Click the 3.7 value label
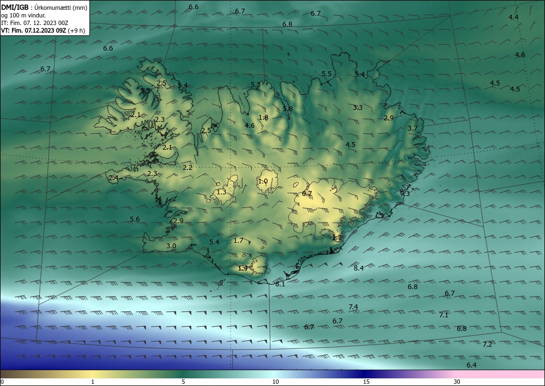The height and width of the screenshot is (386, 545). [x=413, y=128]
